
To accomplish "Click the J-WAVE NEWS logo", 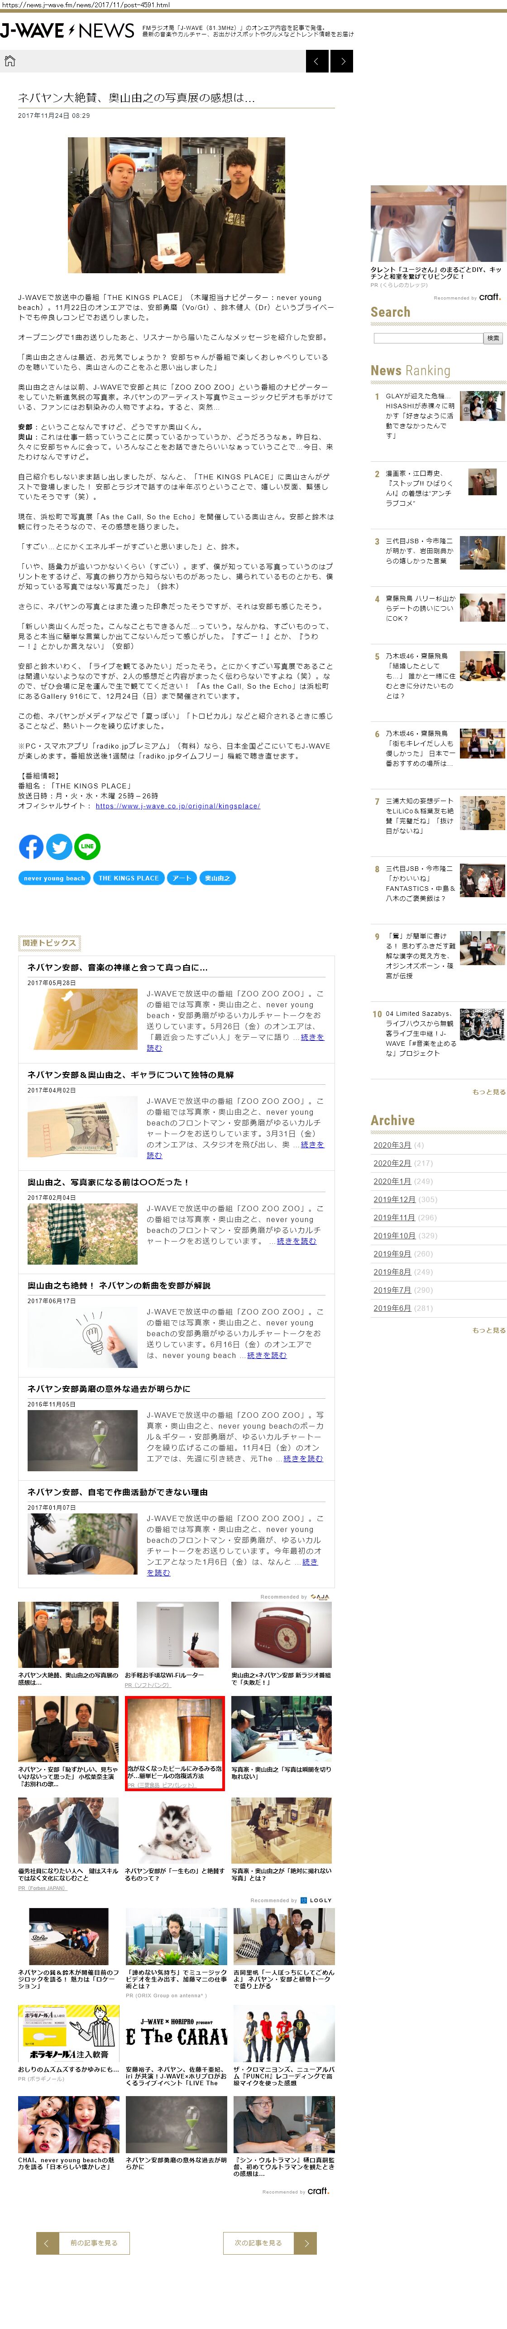I will (68, 31).
